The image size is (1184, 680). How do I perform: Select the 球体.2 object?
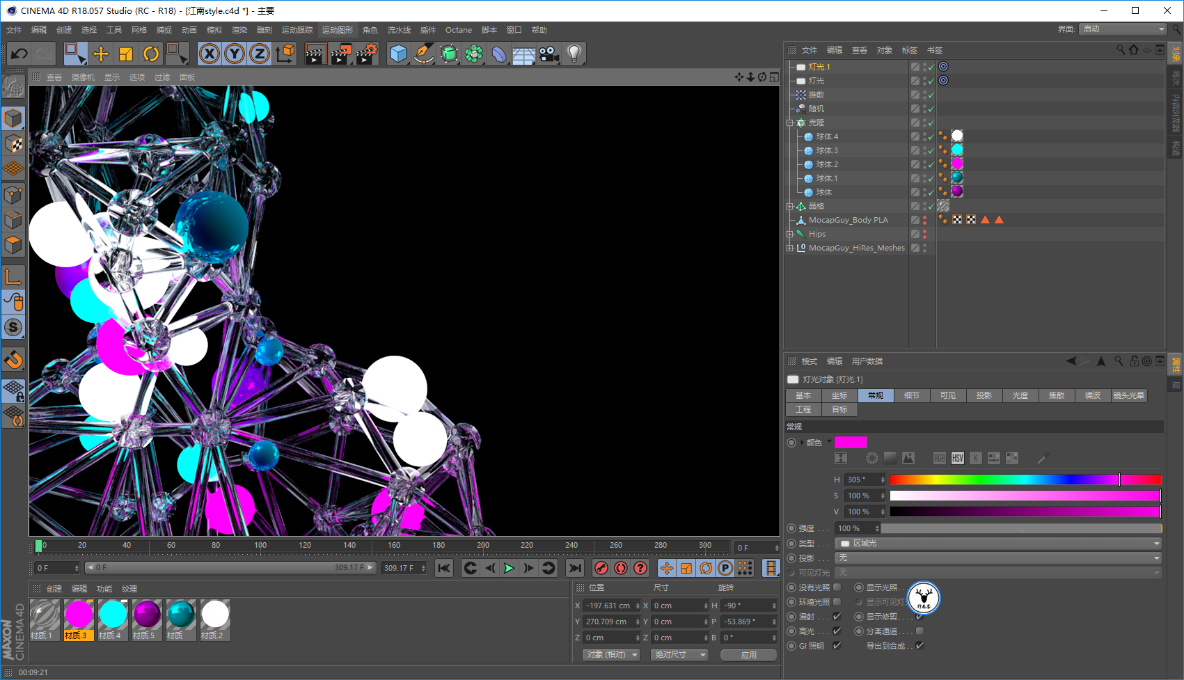pos(827,164)
